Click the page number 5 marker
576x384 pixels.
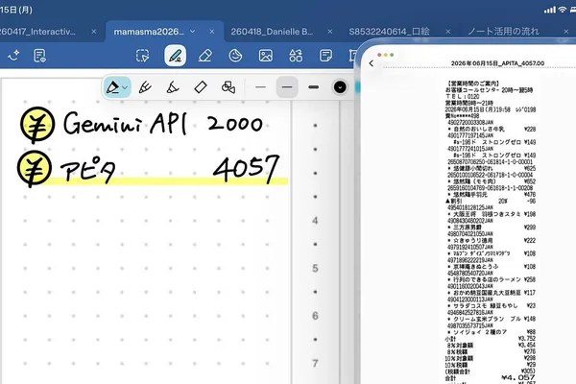(x=315, y=268)
